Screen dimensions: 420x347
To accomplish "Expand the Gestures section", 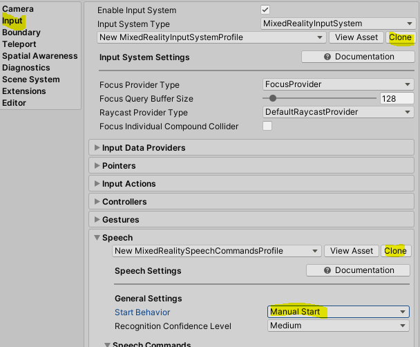I will click(121, 220).
